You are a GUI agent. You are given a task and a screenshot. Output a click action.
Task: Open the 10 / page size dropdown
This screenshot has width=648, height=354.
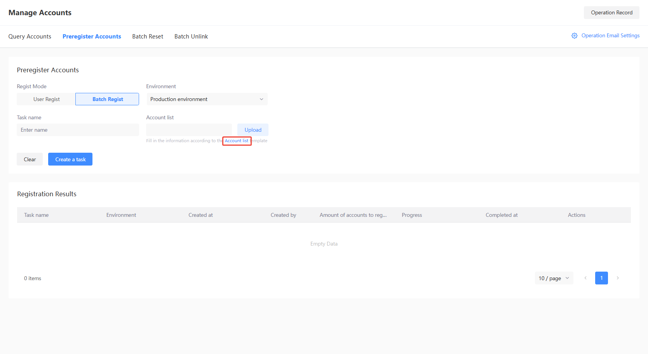pyautogui.click(x=554, y=278)
